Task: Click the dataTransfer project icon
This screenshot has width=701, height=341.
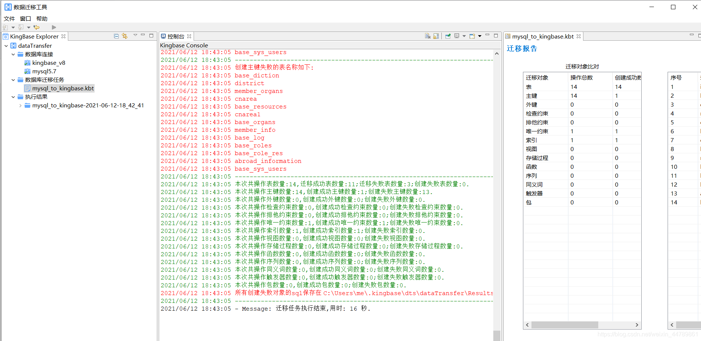Action: point(13,46)
